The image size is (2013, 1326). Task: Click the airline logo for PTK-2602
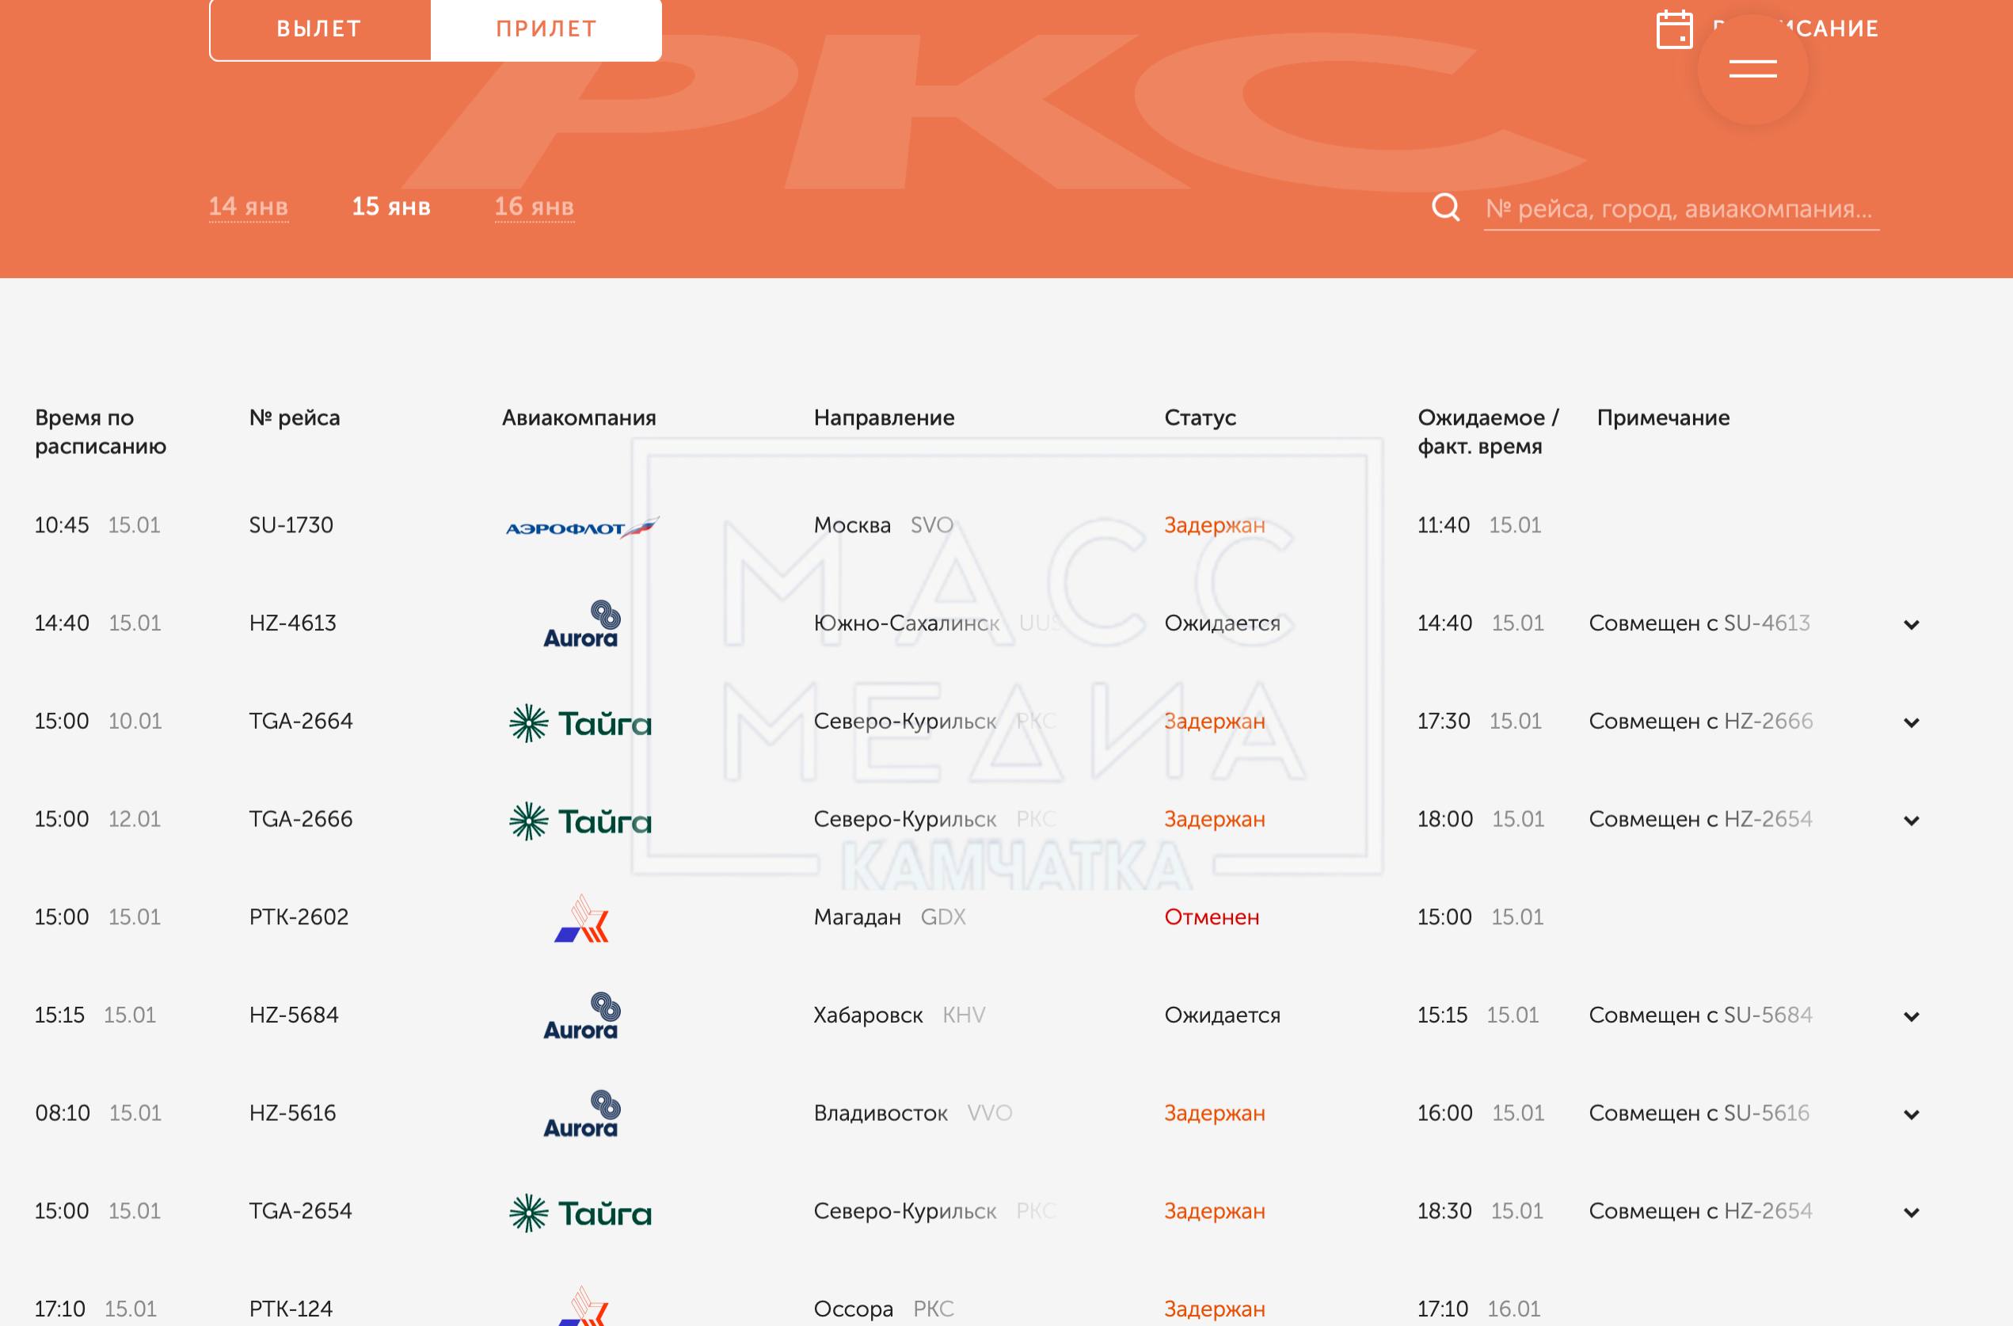tap(581, 918)
